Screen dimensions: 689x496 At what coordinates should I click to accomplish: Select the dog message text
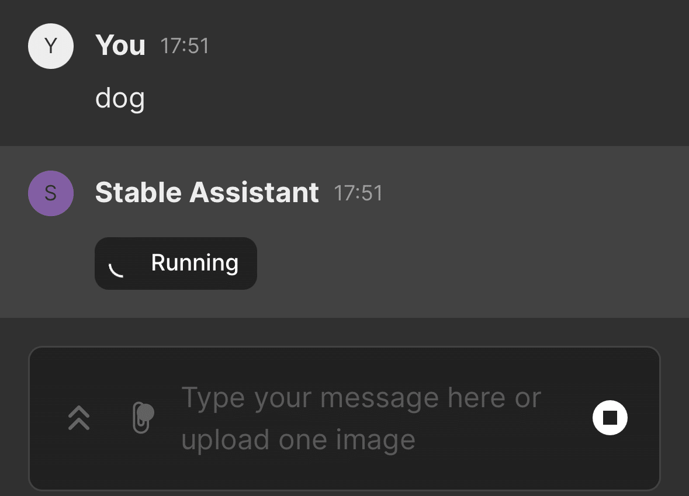coord(120,98)
